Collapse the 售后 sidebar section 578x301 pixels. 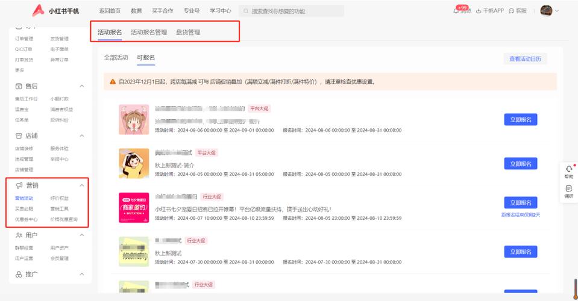[x=82, y=86]
